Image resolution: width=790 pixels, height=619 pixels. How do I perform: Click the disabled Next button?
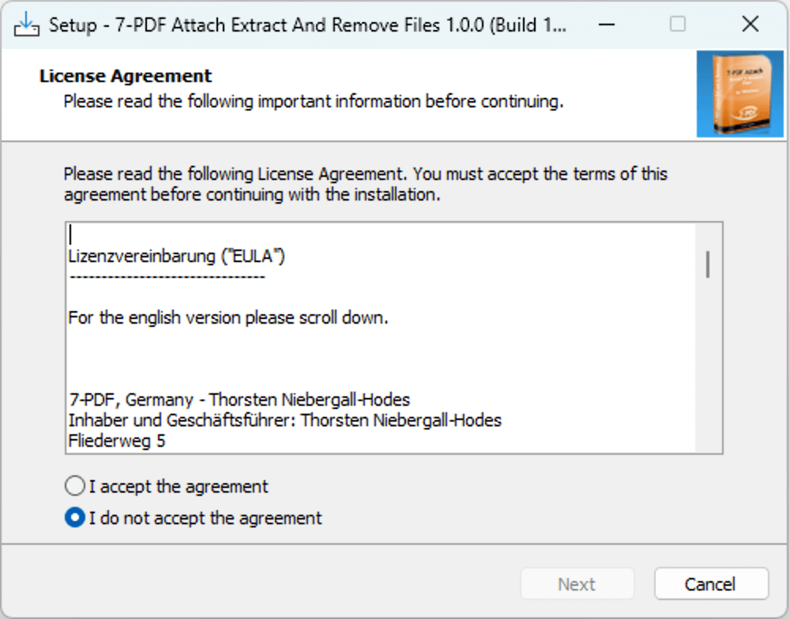[x=577, y=583]
